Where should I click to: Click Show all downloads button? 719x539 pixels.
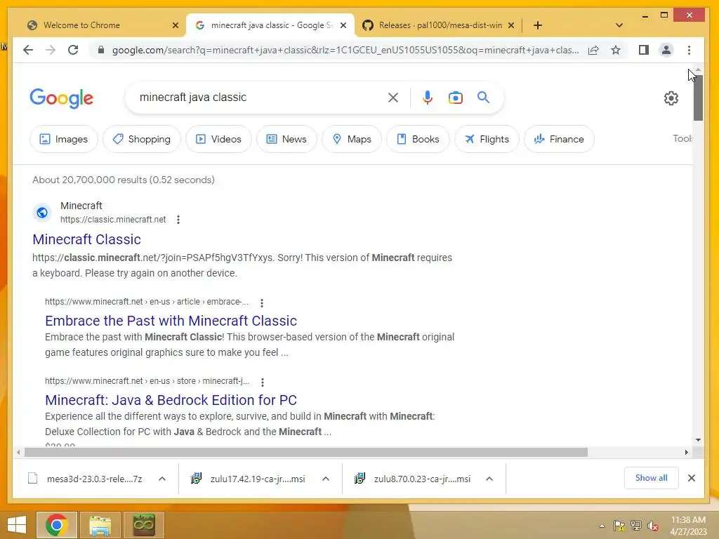[x=651, y=478]
